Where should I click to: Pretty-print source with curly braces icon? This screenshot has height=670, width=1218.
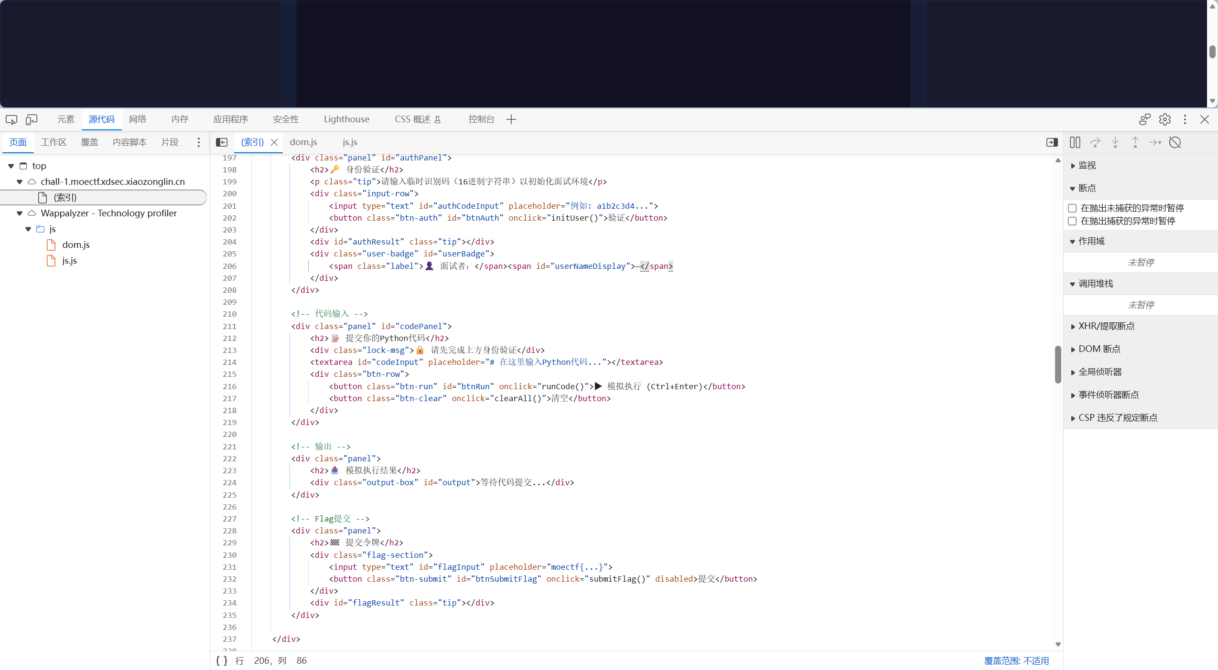(221, 660)
